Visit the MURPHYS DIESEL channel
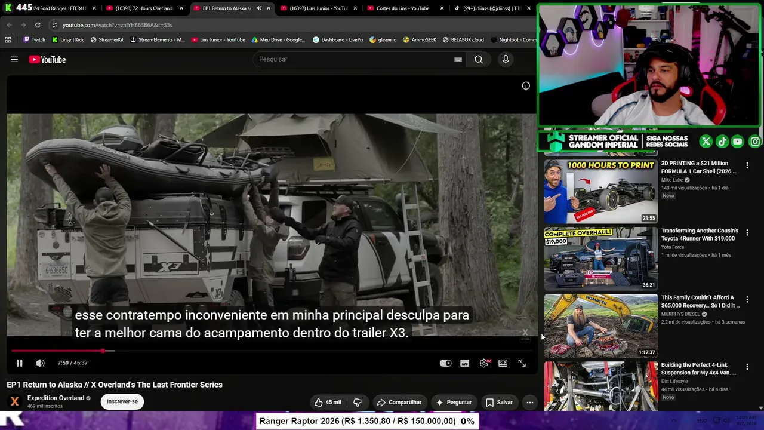 coord(680,314)
